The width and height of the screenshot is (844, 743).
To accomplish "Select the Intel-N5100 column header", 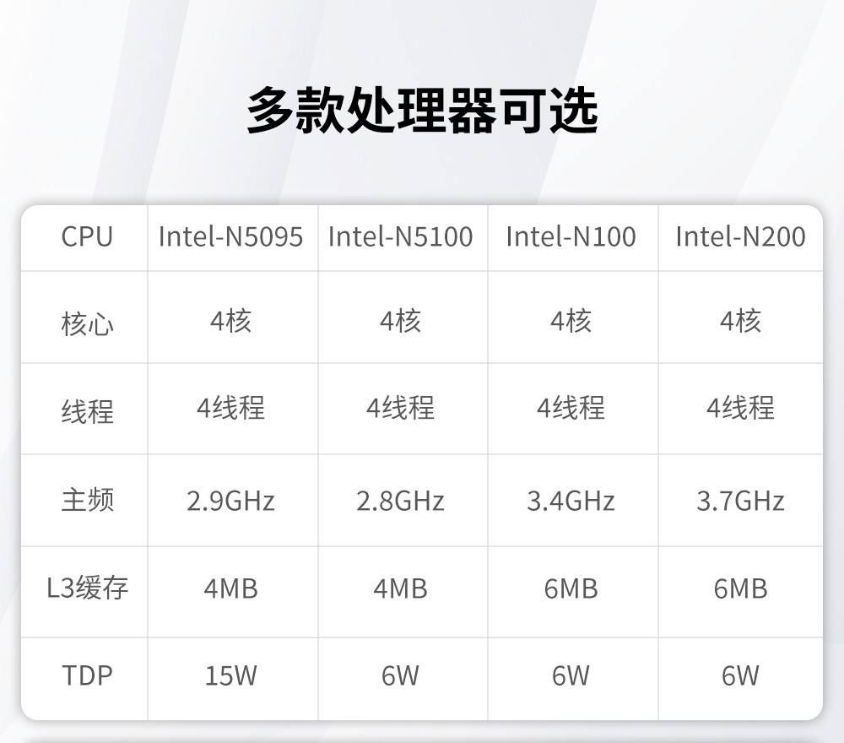I will [401, 237].
